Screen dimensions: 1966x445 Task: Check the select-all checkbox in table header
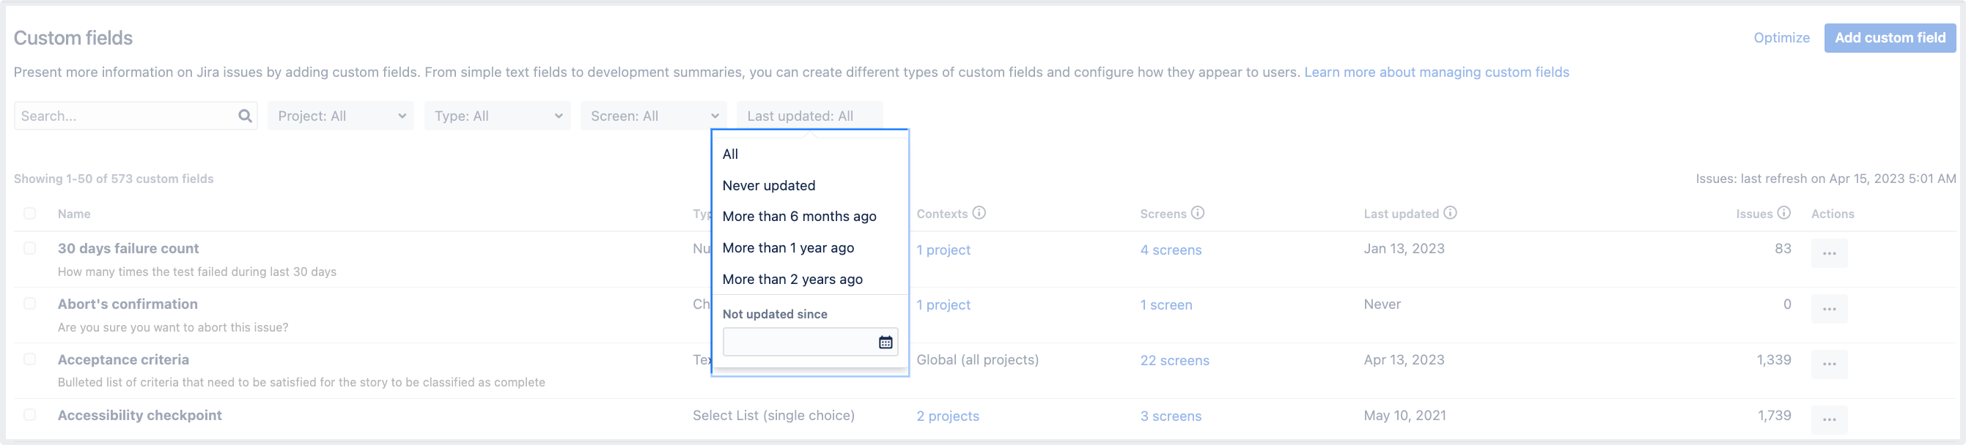click(30, 214)
